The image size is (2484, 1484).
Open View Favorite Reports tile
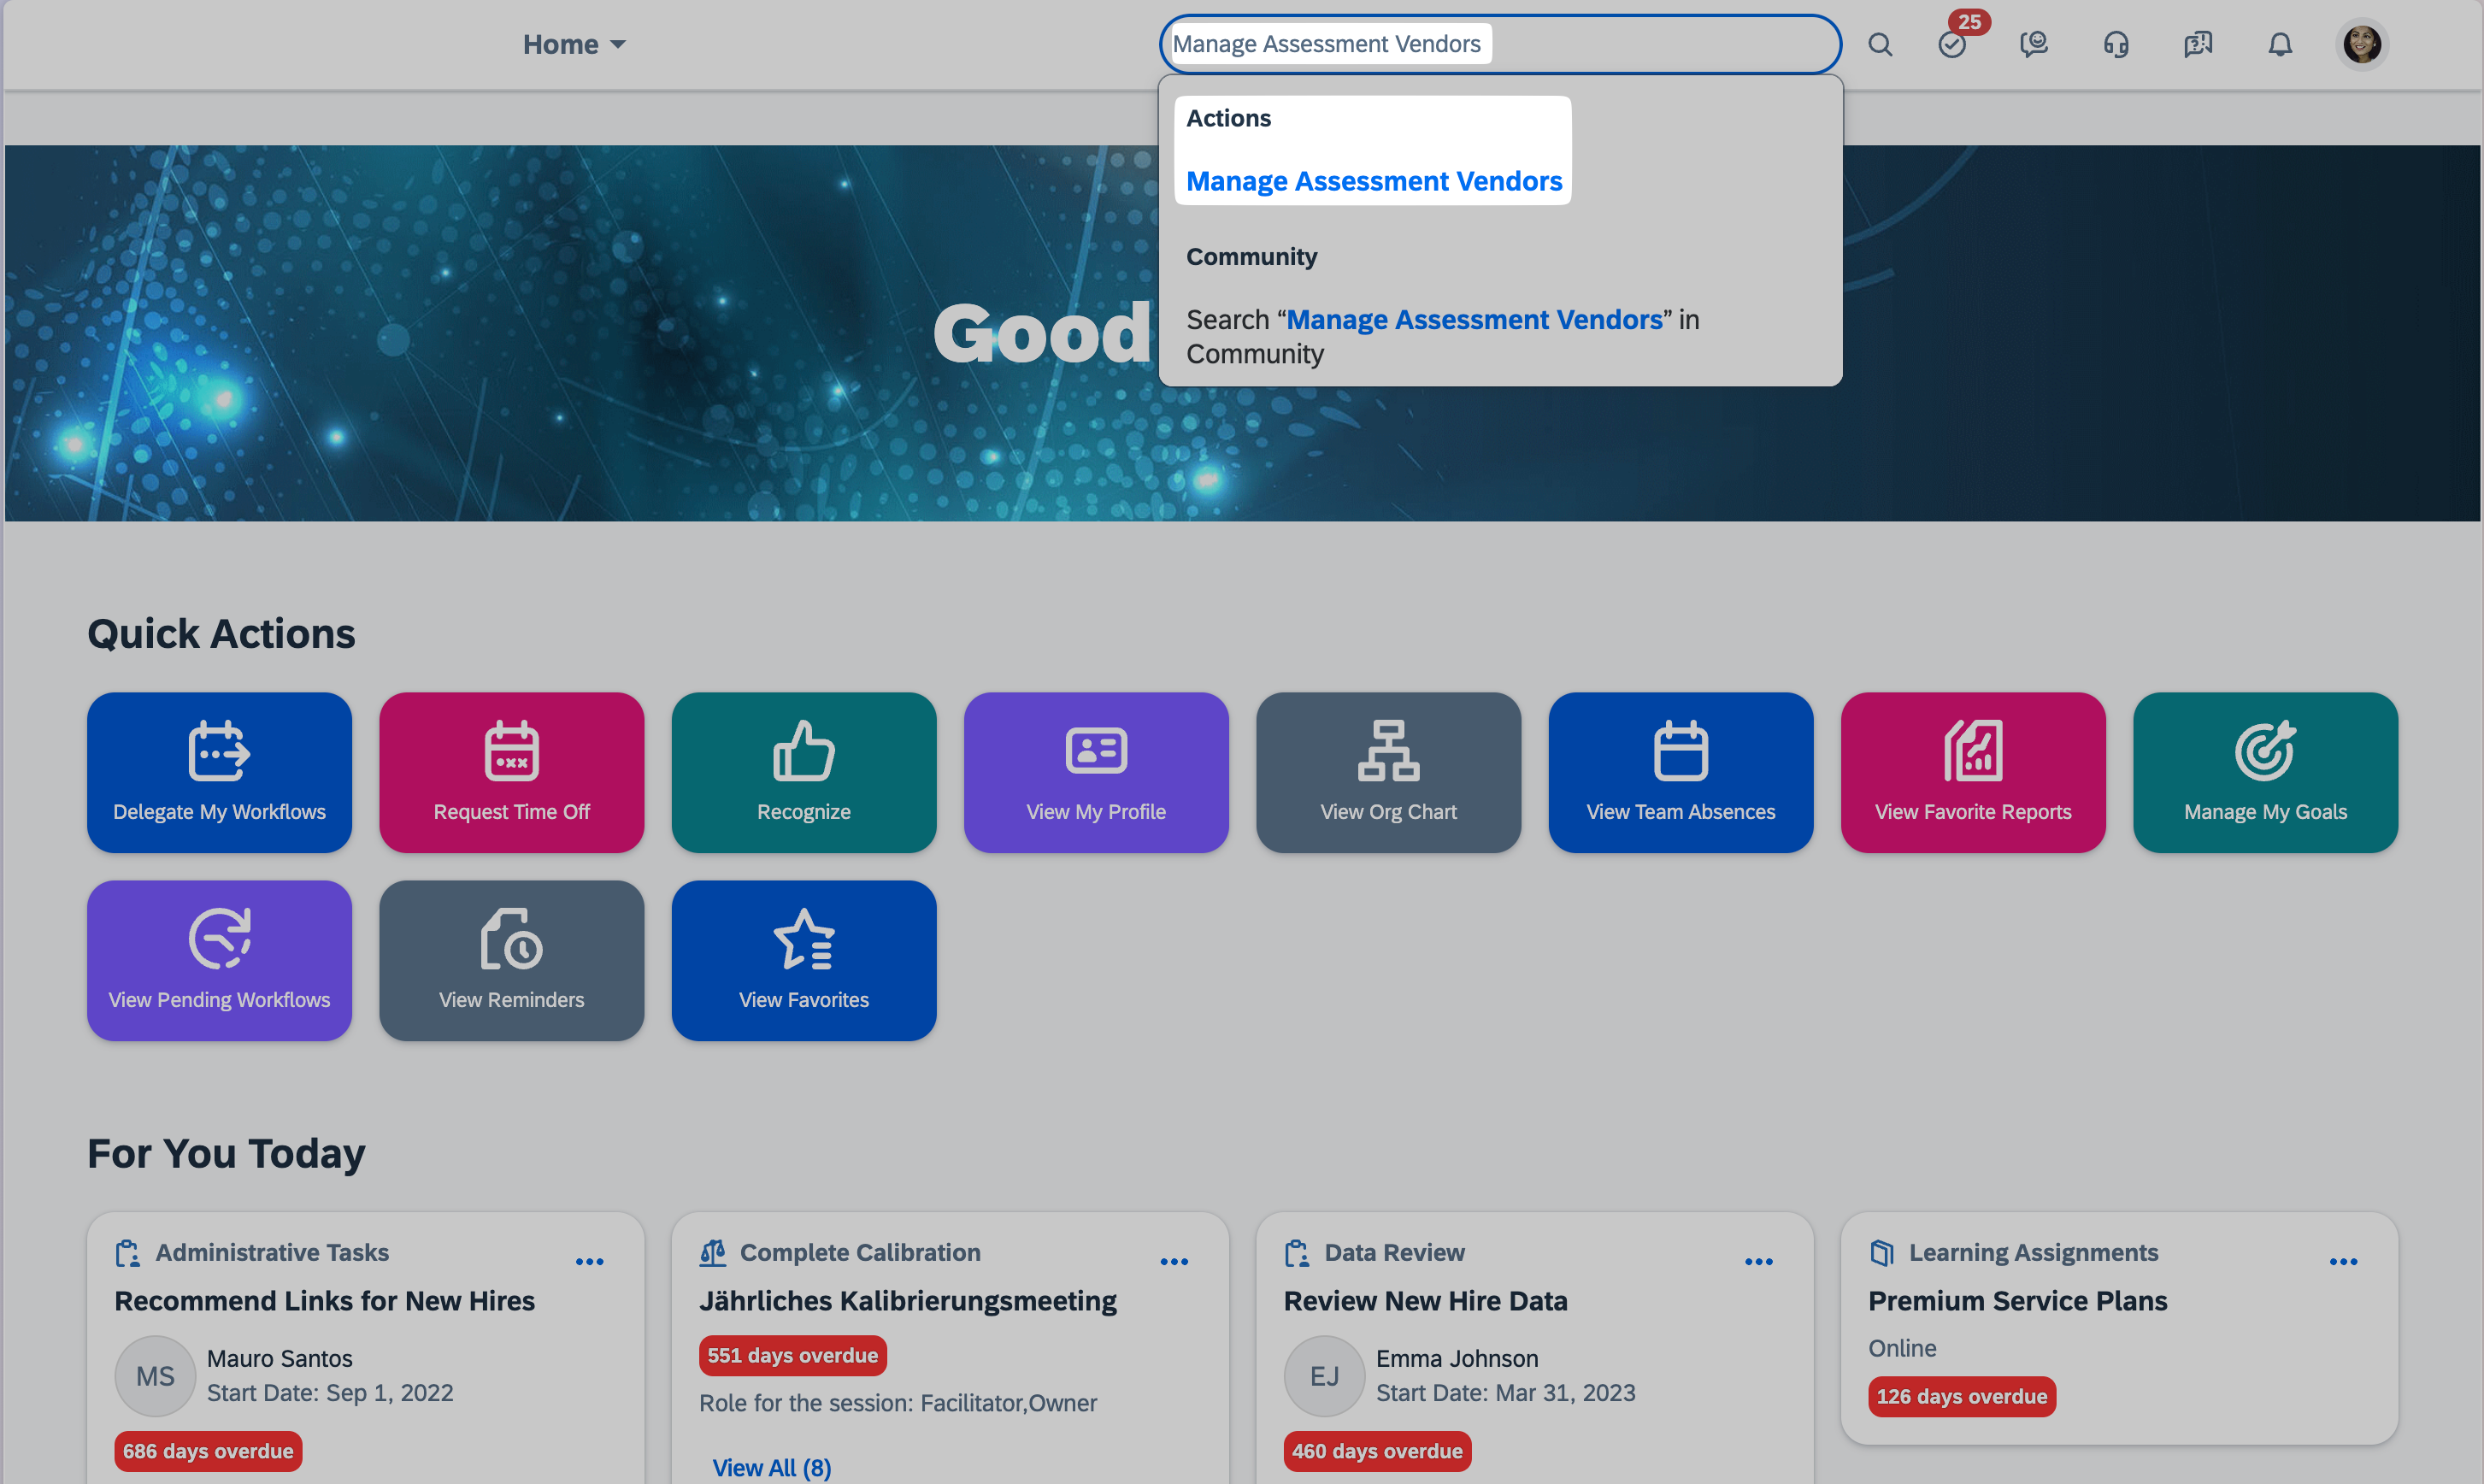point(1973,772)
